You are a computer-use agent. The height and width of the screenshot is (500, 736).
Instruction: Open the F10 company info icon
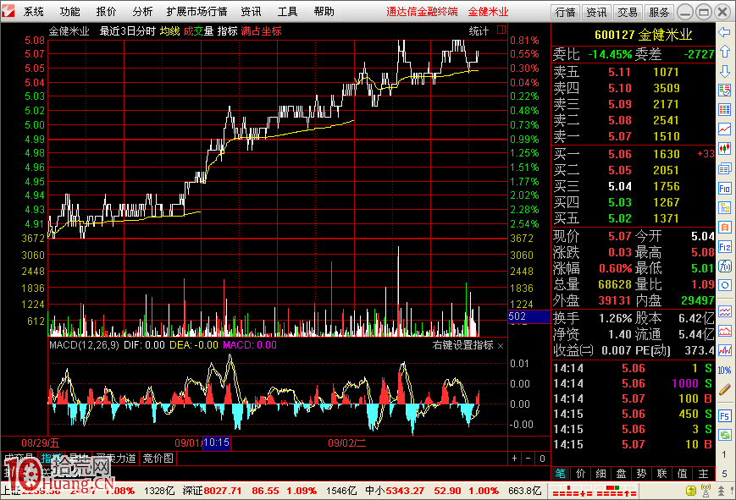tap(724, 188)
